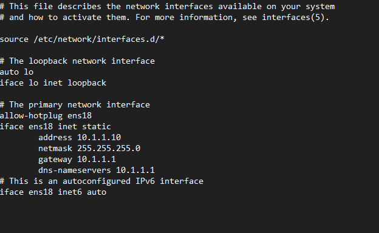Place cursor on 'auto lo' line

click(x=16, y=72)
